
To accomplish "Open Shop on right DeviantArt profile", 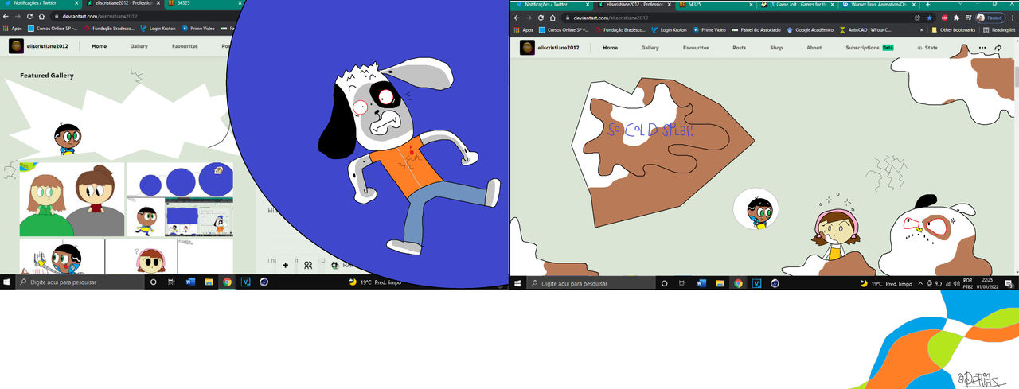I will (x=776, y=48).
